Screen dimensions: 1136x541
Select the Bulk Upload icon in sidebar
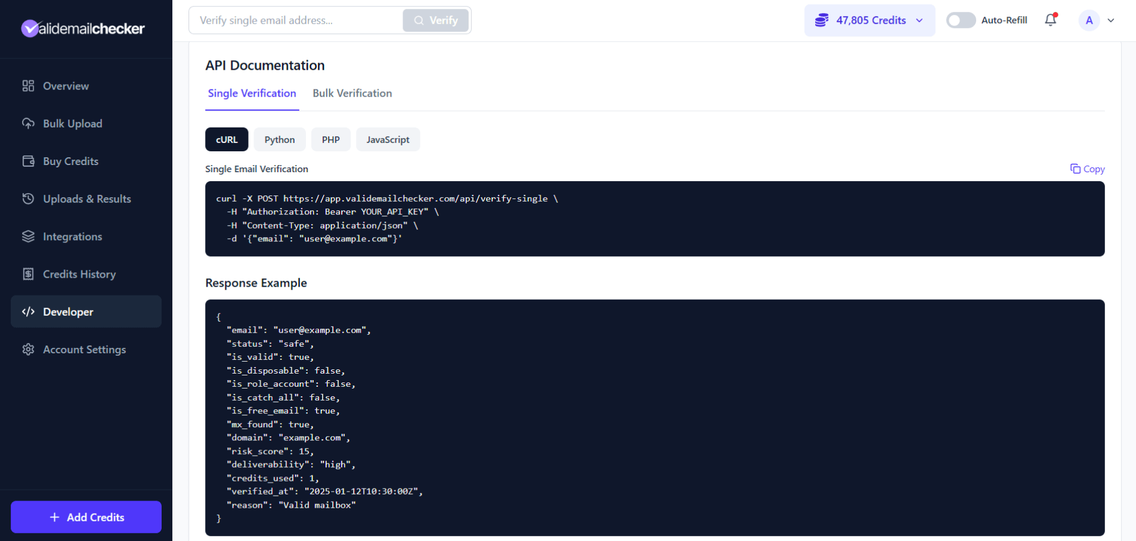[28, 123]
